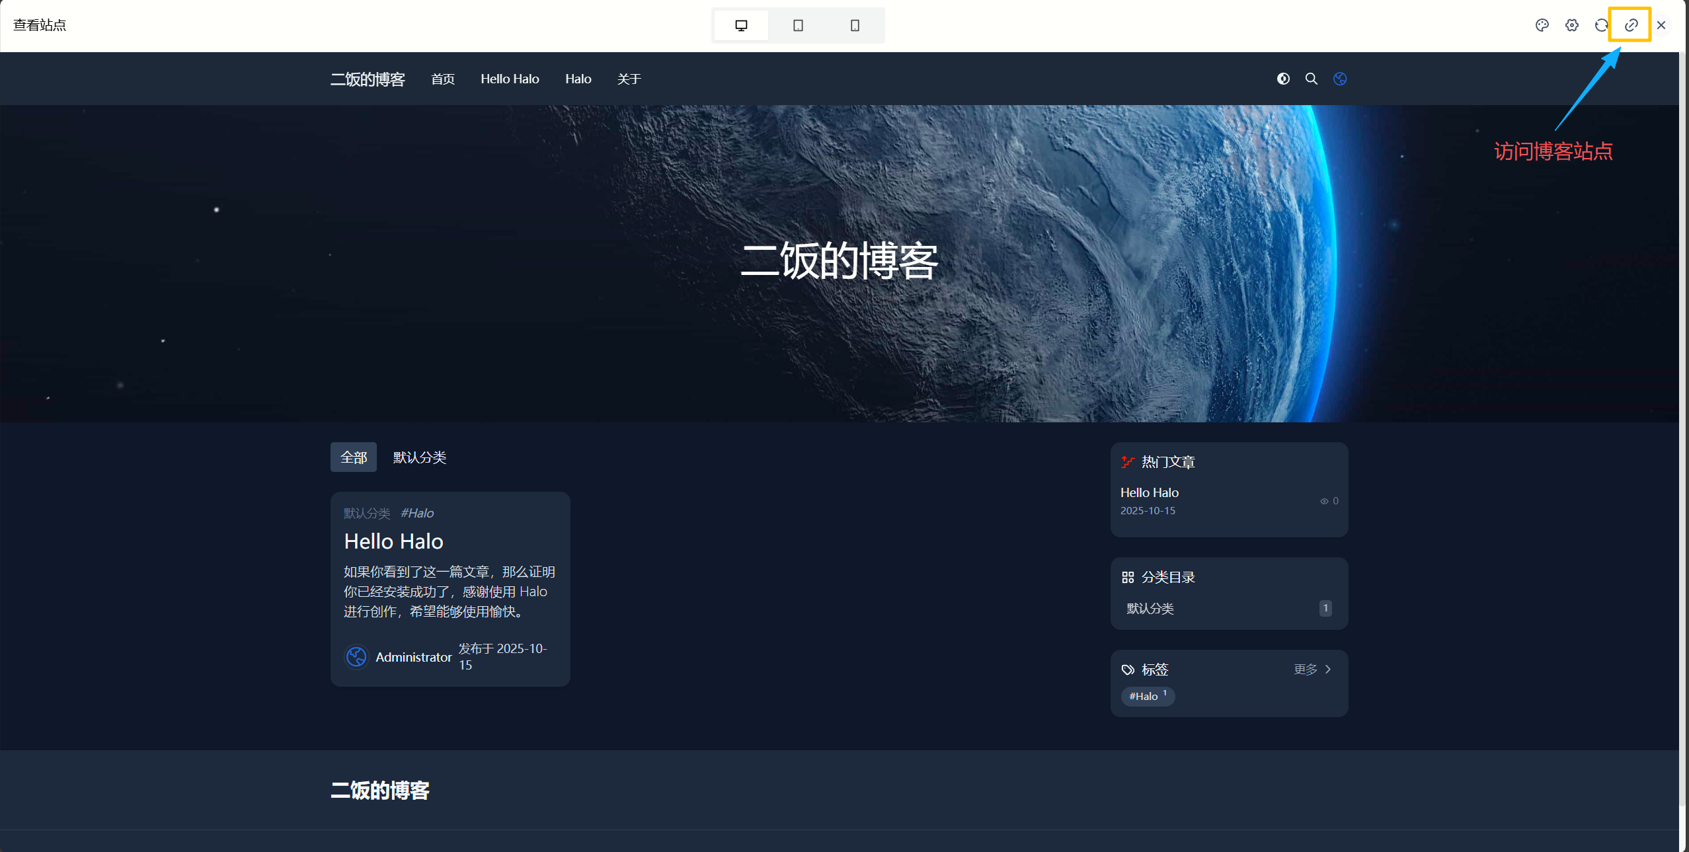The image size is (1689, 852).
Task: Switch preview to mobile phone view
Action: click(854, 25)
